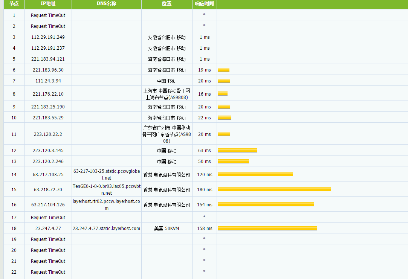
Task: Click location 香港 电讯盈科有限公司 in row 14
Action: (167, 175)
